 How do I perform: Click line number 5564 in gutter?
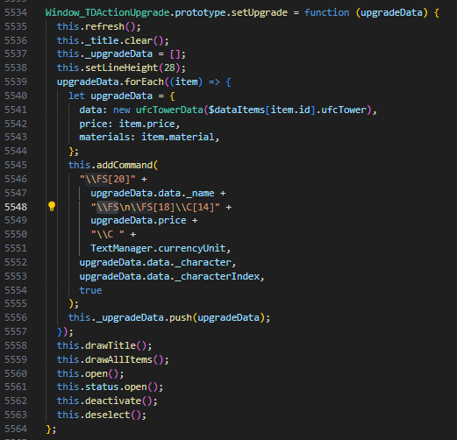16,429
